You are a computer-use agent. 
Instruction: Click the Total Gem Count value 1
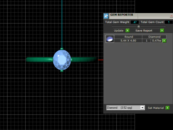point(169,22)
